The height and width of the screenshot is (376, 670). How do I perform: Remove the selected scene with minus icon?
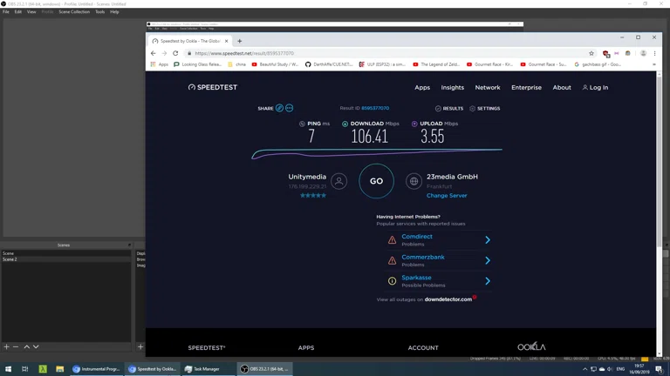(16, 347)
